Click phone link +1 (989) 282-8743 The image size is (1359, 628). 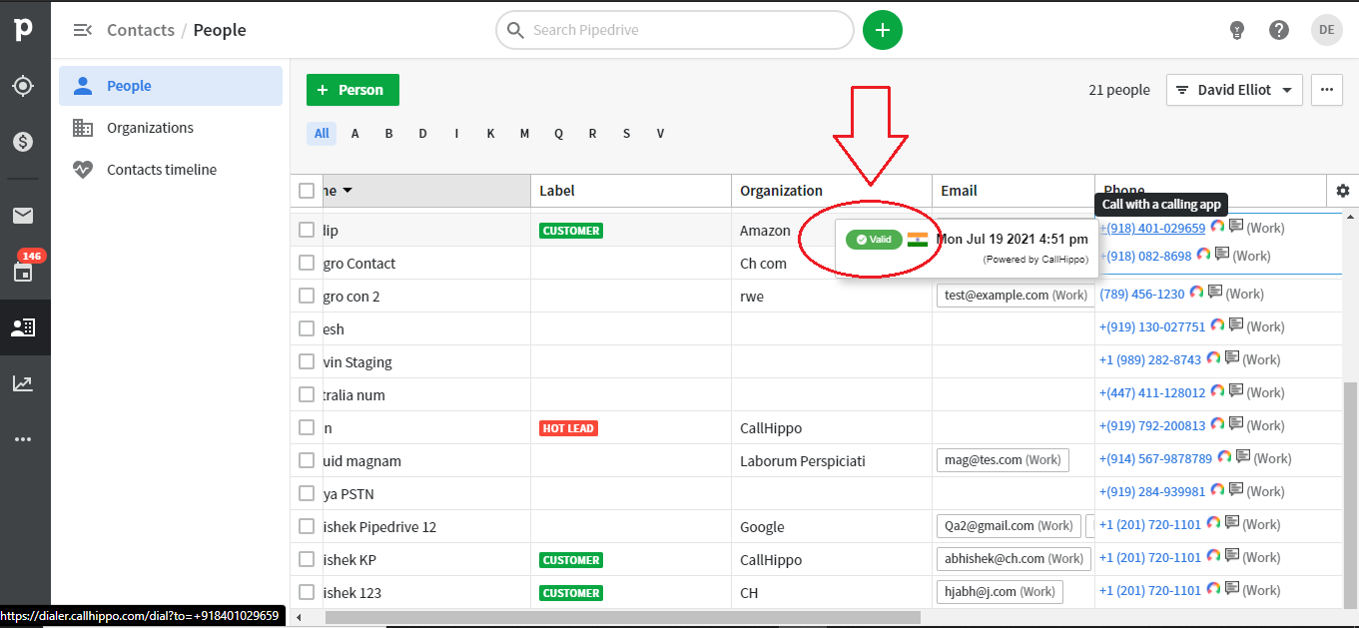pyautogui.click(x=1150, y=359)
